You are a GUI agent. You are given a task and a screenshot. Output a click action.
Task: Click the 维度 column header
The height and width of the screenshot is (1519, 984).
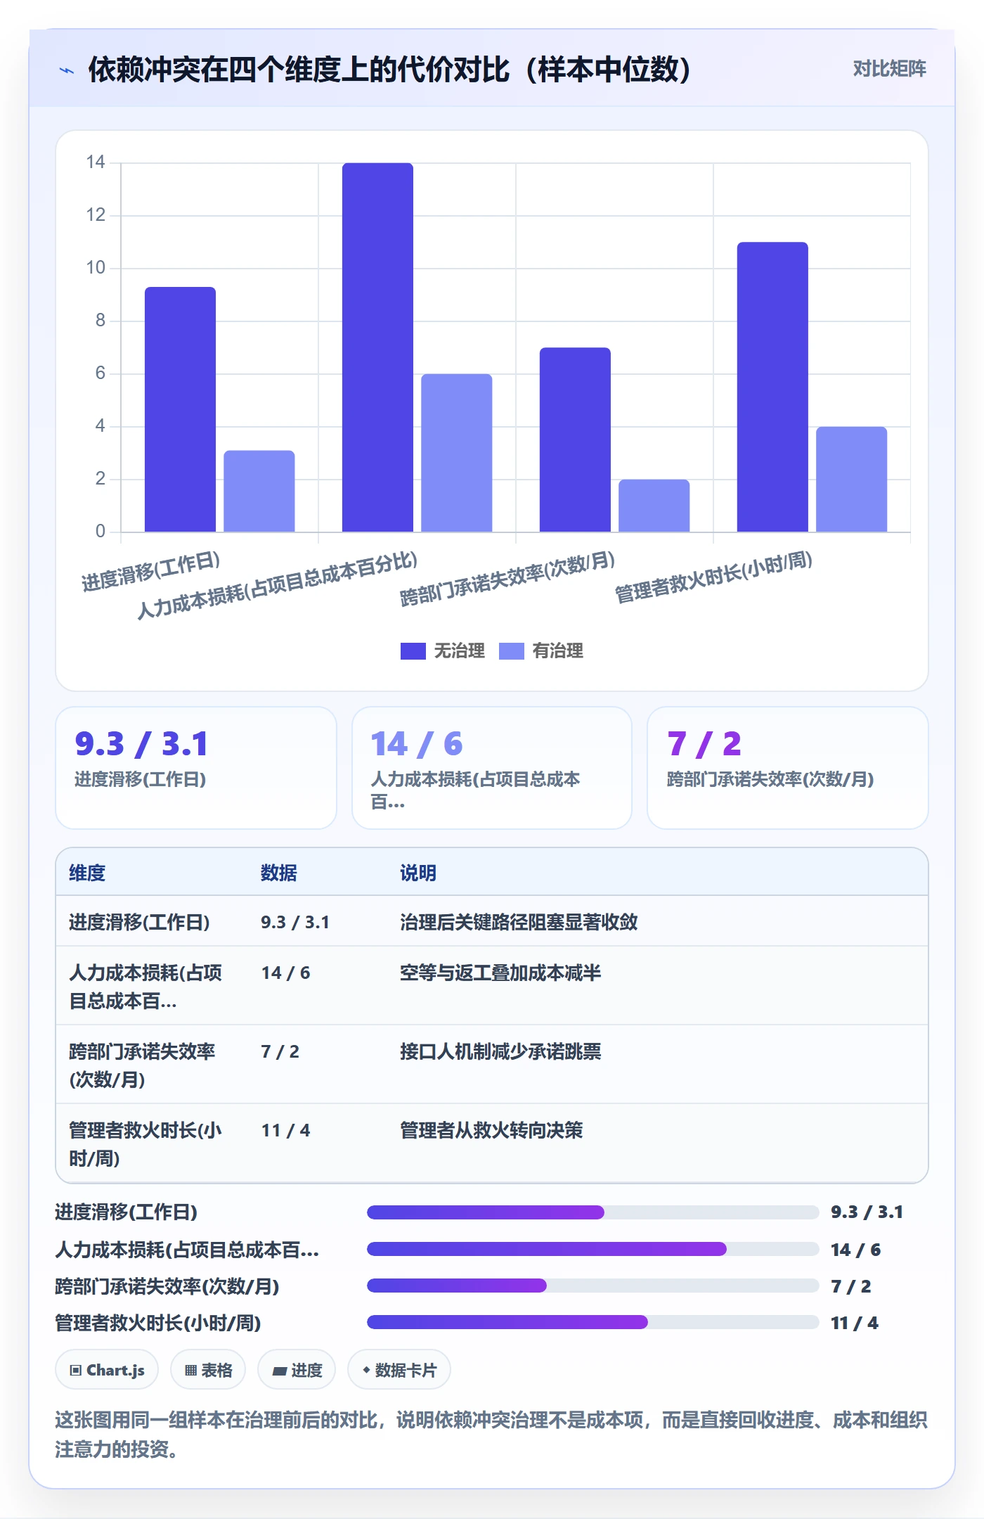(87, 873)
